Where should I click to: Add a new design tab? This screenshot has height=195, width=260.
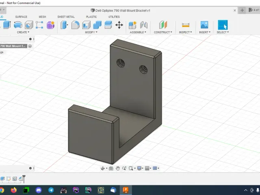(242, 11)
